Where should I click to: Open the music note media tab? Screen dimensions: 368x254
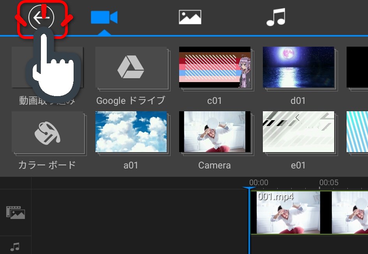coord(276,18)
